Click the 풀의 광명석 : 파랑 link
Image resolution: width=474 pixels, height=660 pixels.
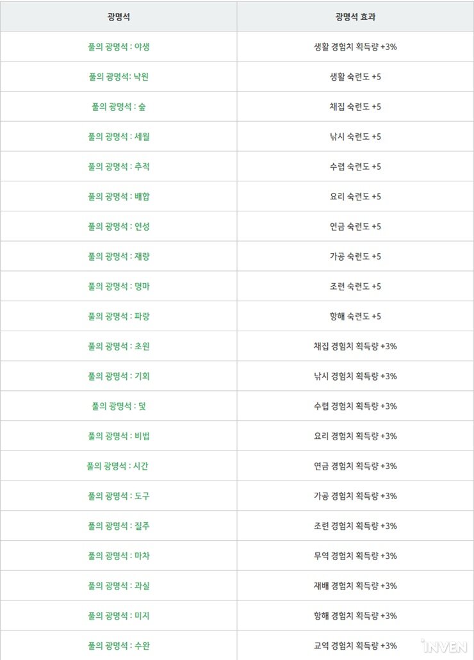[x=118, y=316]
